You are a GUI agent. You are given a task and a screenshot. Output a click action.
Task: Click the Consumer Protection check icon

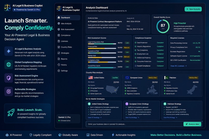click(136, 61)
